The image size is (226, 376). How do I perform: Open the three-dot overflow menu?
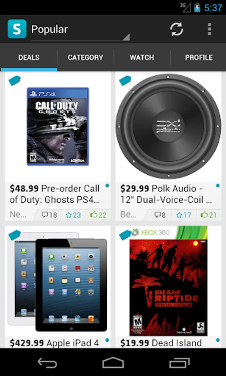(209, 29)
